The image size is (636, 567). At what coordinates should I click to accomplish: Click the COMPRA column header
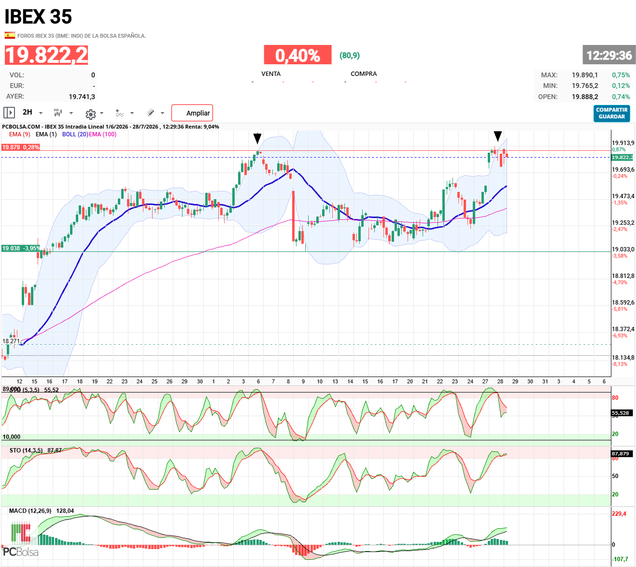tap(364, 74)
